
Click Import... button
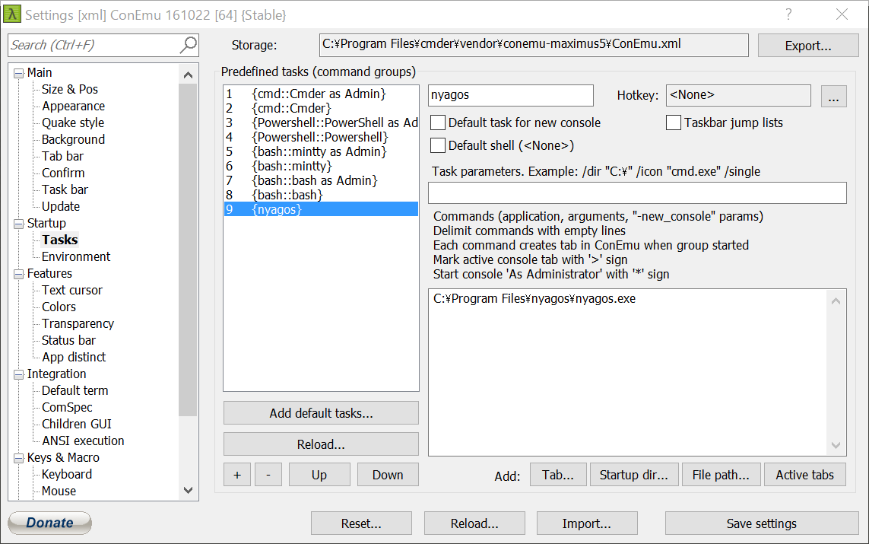[x=587, y=523]
